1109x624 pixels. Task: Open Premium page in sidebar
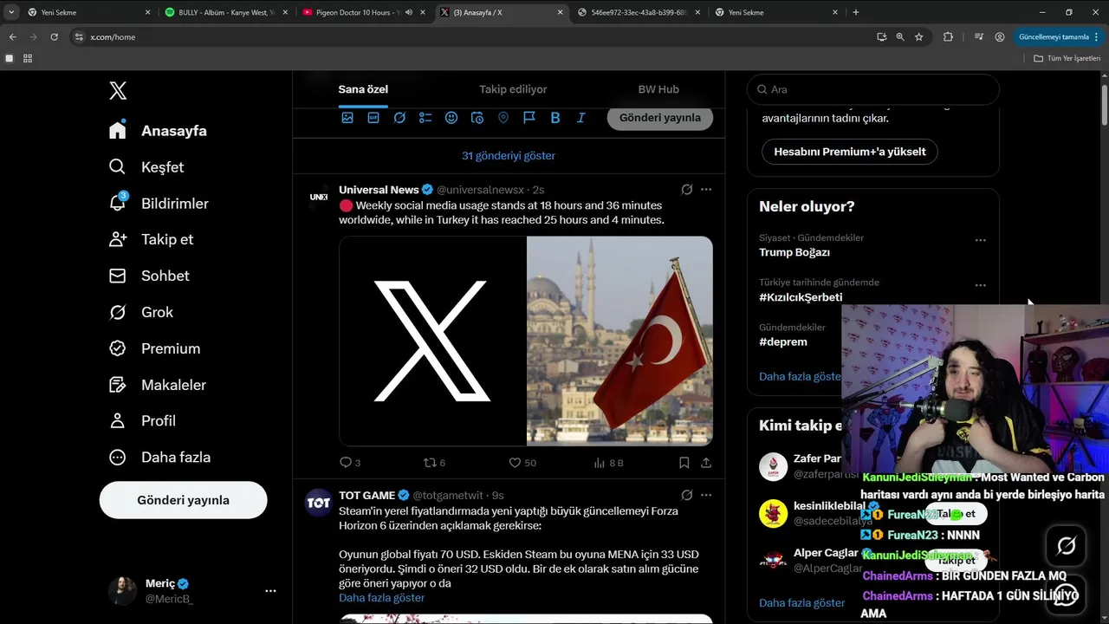click(x=154, y=348)
